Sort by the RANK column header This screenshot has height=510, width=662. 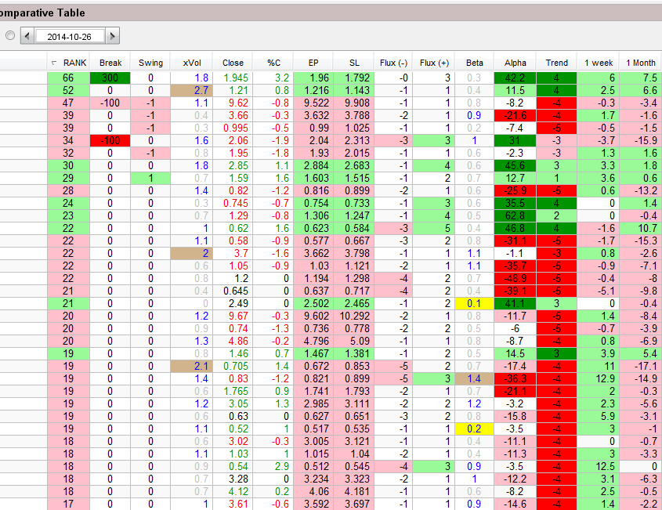(x=69, y=63)
